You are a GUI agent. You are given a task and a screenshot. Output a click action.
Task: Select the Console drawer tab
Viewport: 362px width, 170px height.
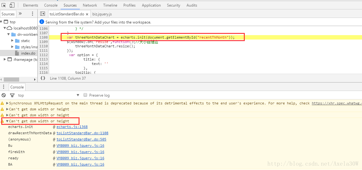pyautogui.click(x=17, y=87)
